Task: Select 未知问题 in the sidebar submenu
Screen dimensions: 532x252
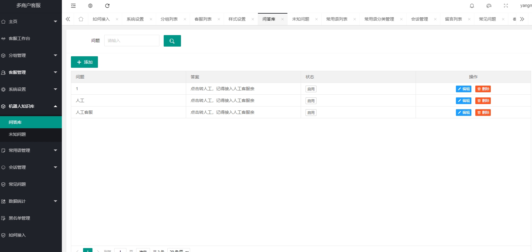Action: pos(31,134)
